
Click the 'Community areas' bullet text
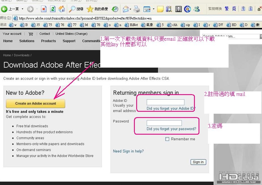pos(30,138)
